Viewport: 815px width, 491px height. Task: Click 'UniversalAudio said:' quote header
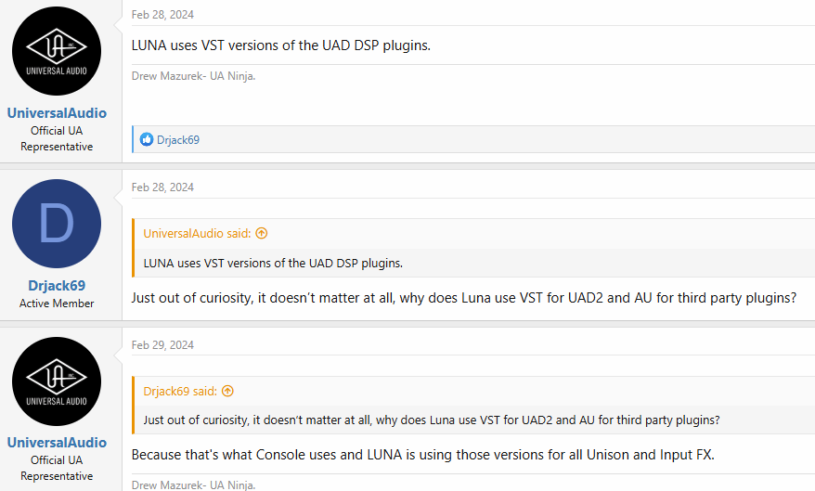198,234
